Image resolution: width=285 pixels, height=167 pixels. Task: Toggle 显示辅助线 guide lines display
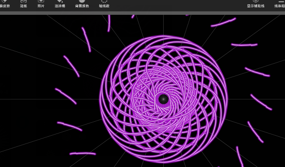[256, 4]
